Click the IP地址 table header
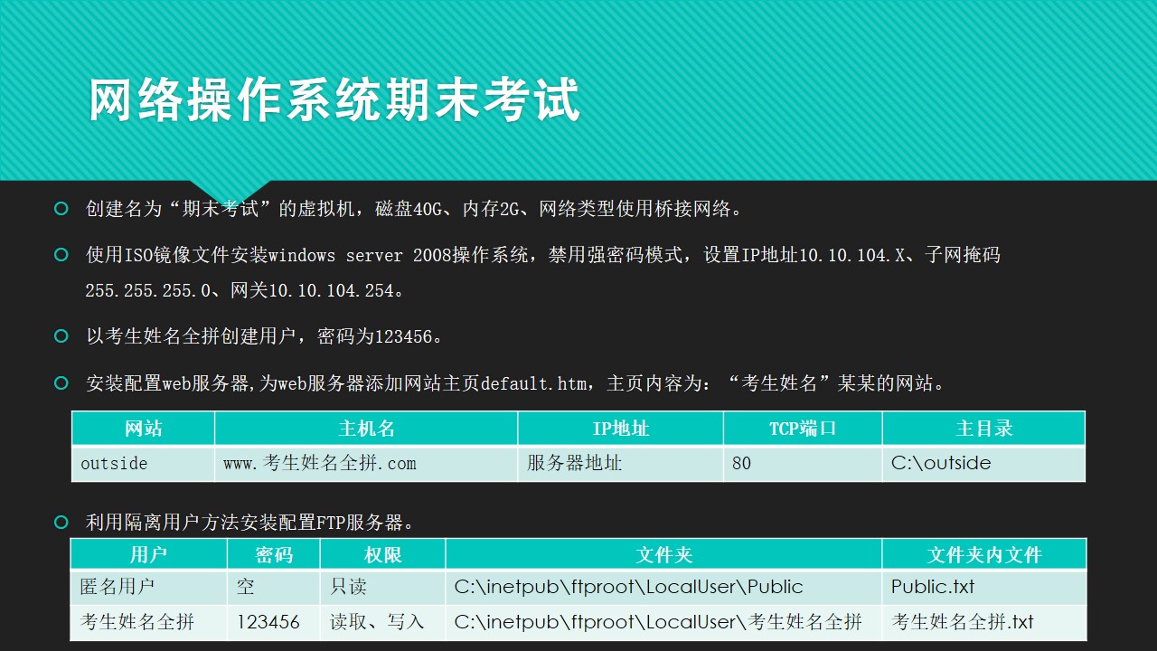This screenshot has height=651, width=1157. click(x=620, y=429)
